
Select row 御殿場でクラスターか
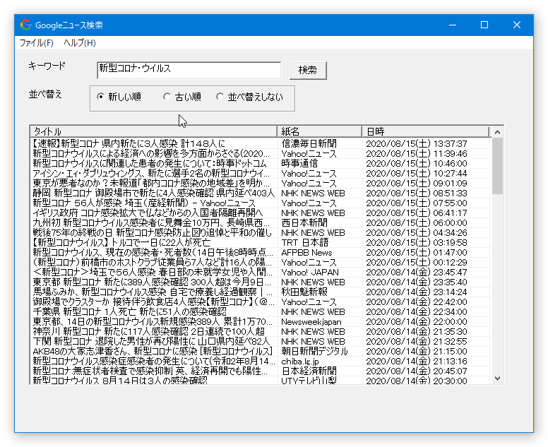[x=261, y=302]
